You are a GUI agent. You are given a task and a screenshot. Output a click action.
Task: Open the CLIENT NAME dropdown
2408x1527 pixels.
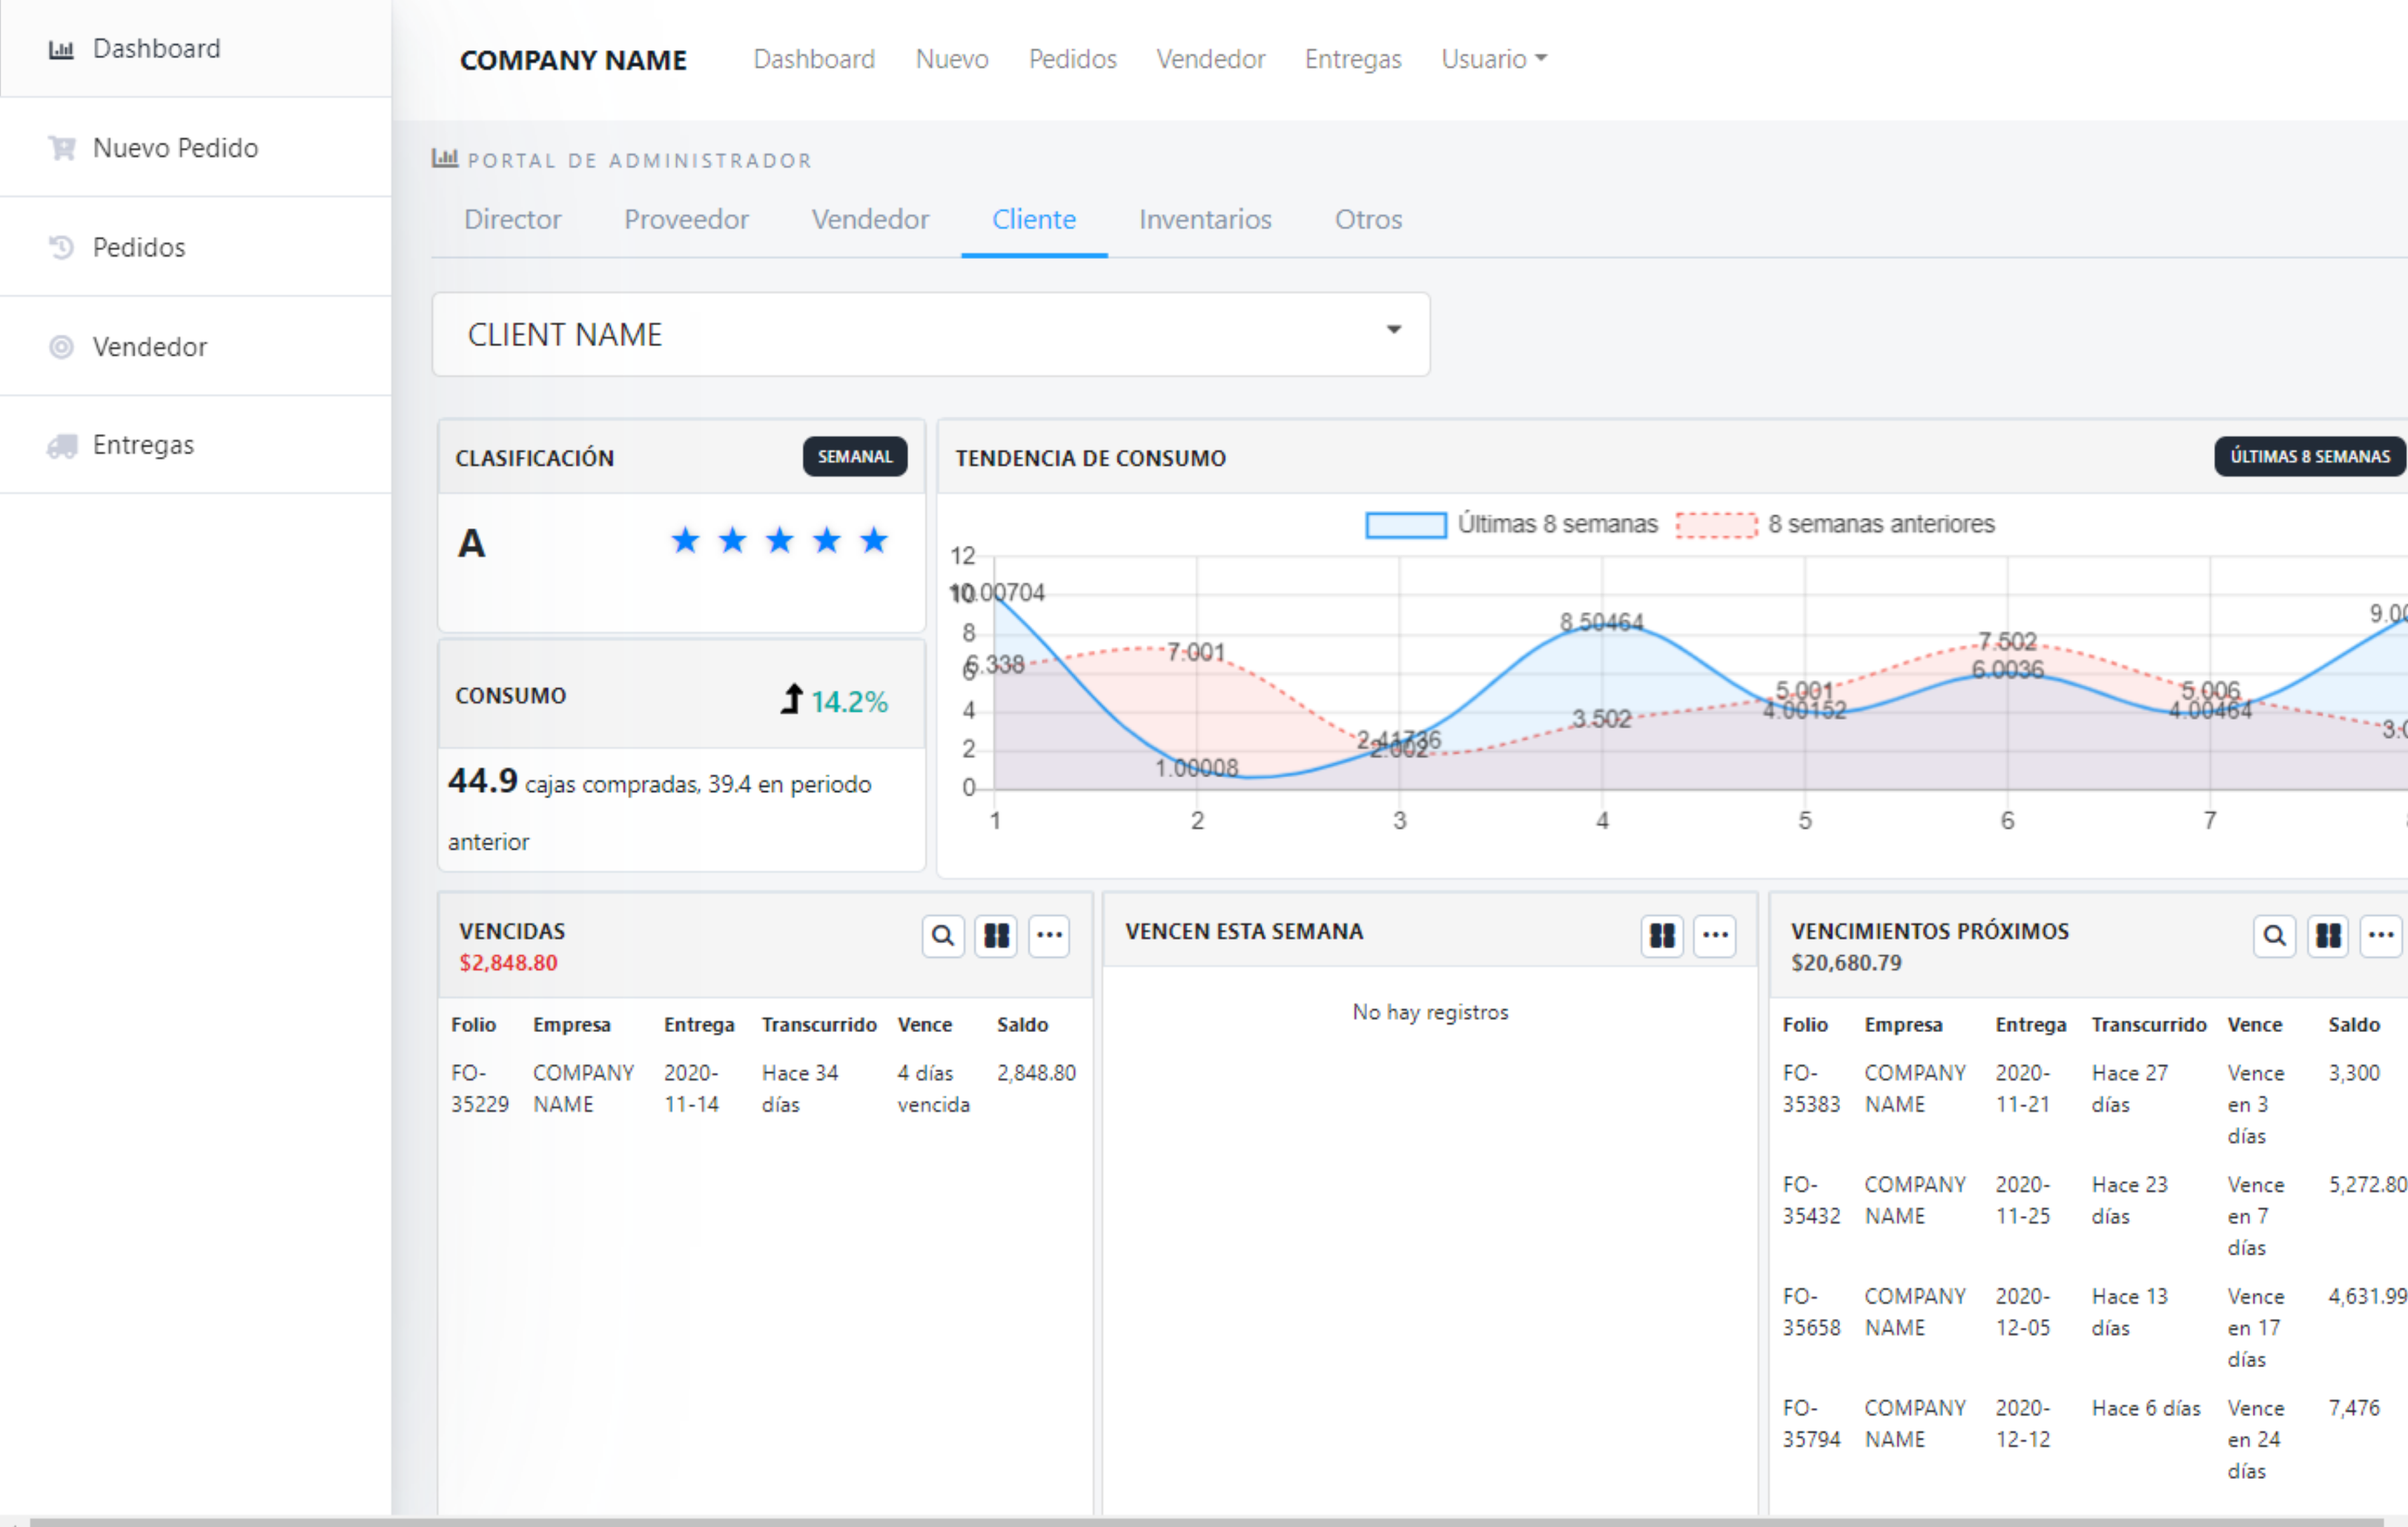click(931, 334)
